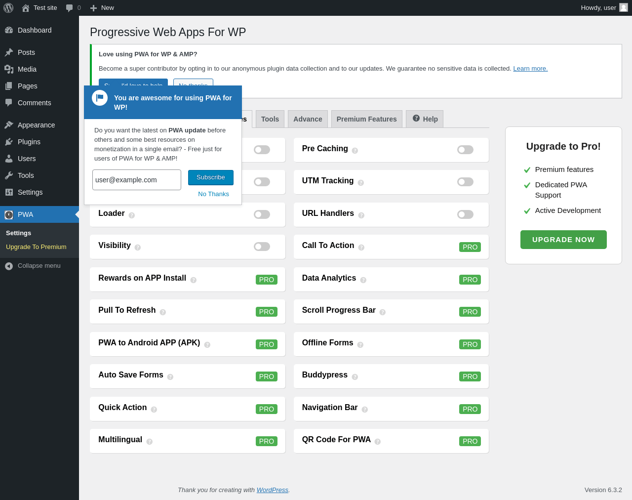The height and width of the screenshot is (500, 632).
Task: Click the WordPress logo icon
Action: [x=8, y=8]
